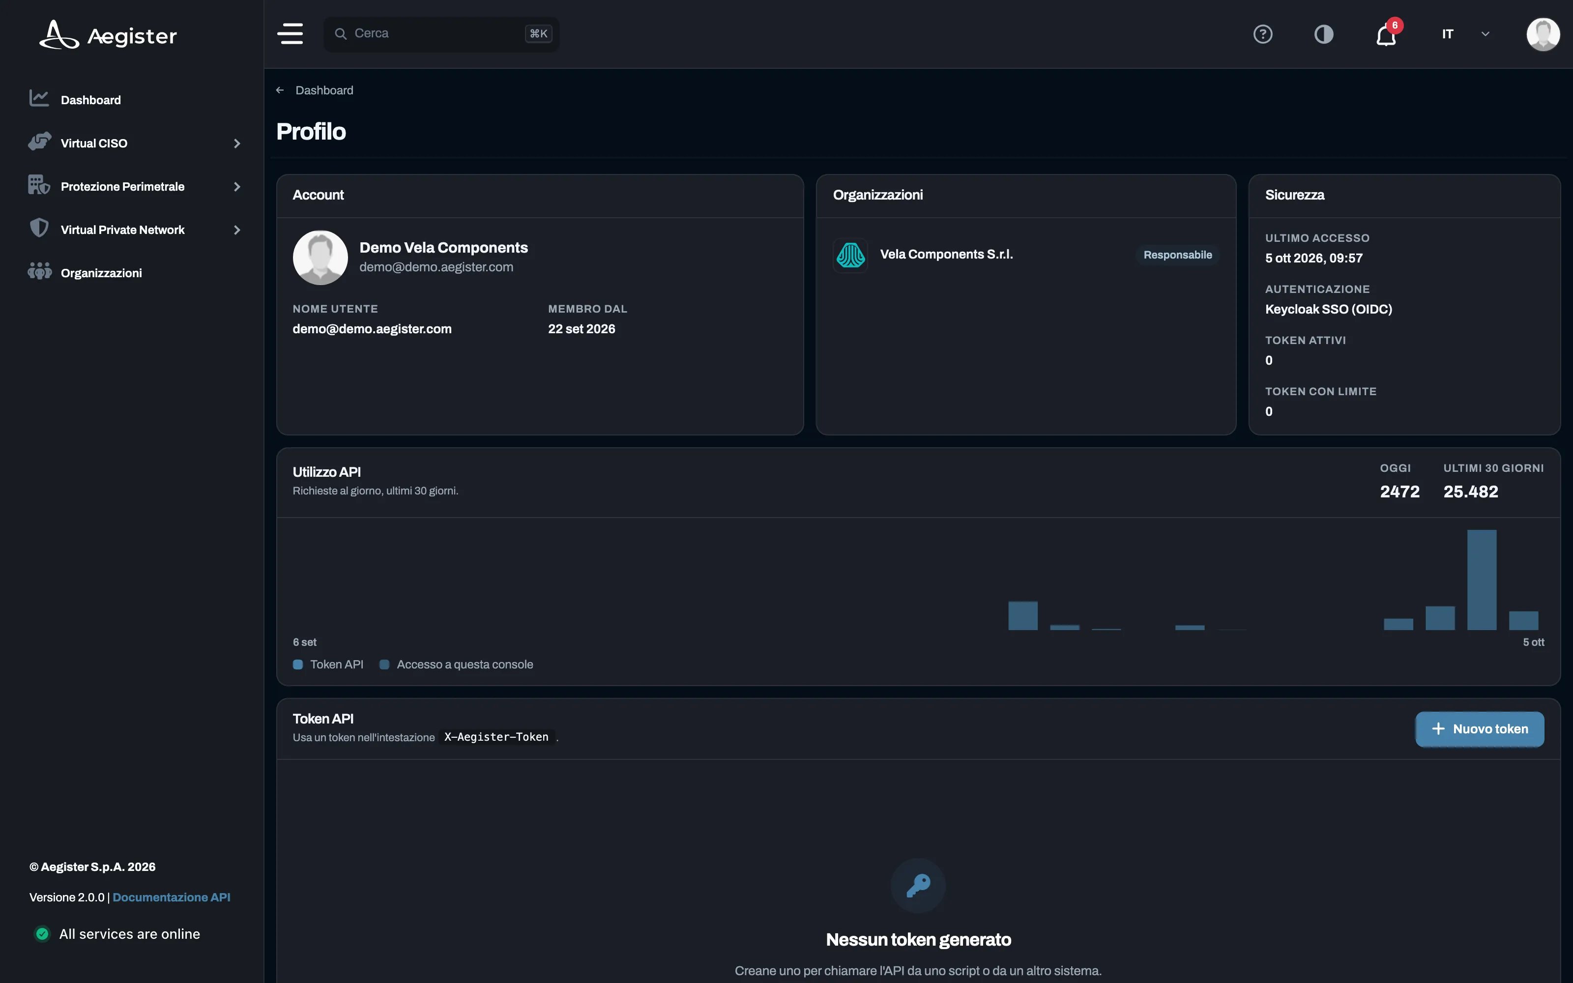Click the key icon above Nessun token generato
The width and height of the screenshot is (1573, 983).
[918, 886]
